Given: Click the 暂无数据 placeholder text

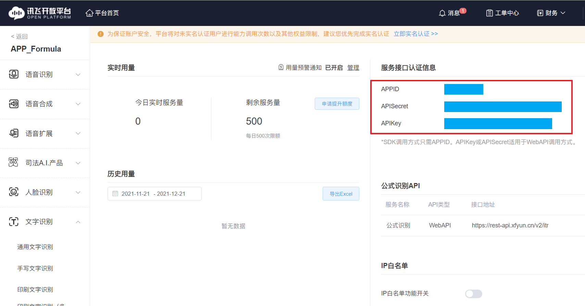Looking at the screenshot, I should pos(233,226).
